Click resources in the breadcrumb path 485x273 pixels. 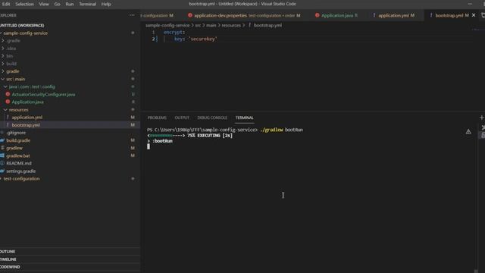pyautogui.click(x=231, y=25)
